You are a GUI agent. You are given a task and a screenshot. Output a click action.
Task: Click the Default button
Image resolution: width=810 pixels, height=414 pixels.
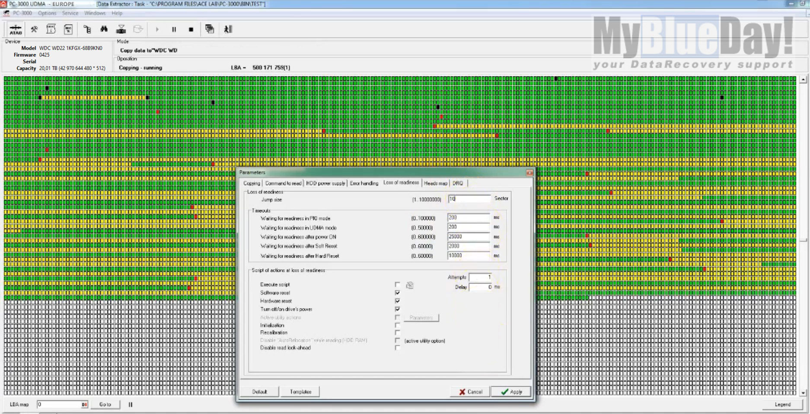click(259, 392)
